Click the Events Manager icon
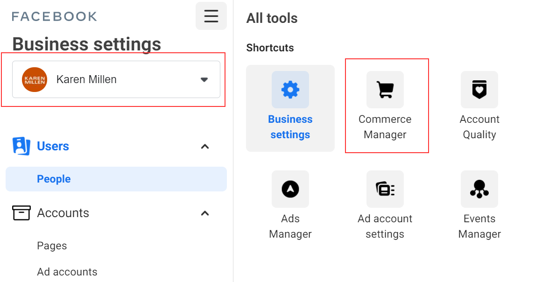This screenshot has height=282, width=535. (479, 189)
